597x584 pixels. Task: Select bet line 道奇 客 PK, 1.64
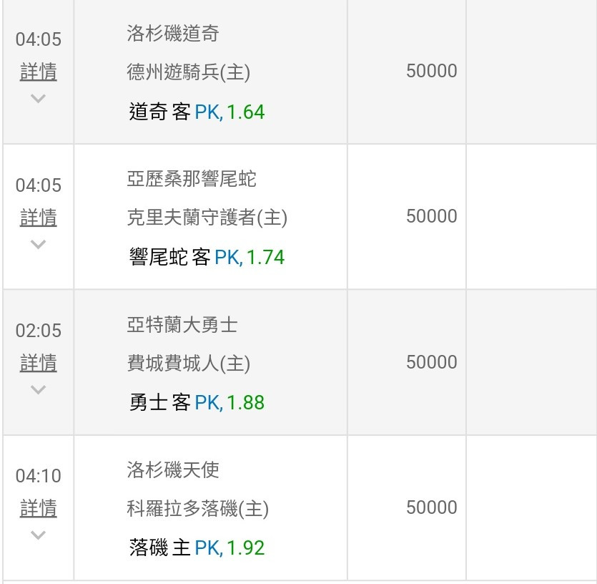point(197,112)
